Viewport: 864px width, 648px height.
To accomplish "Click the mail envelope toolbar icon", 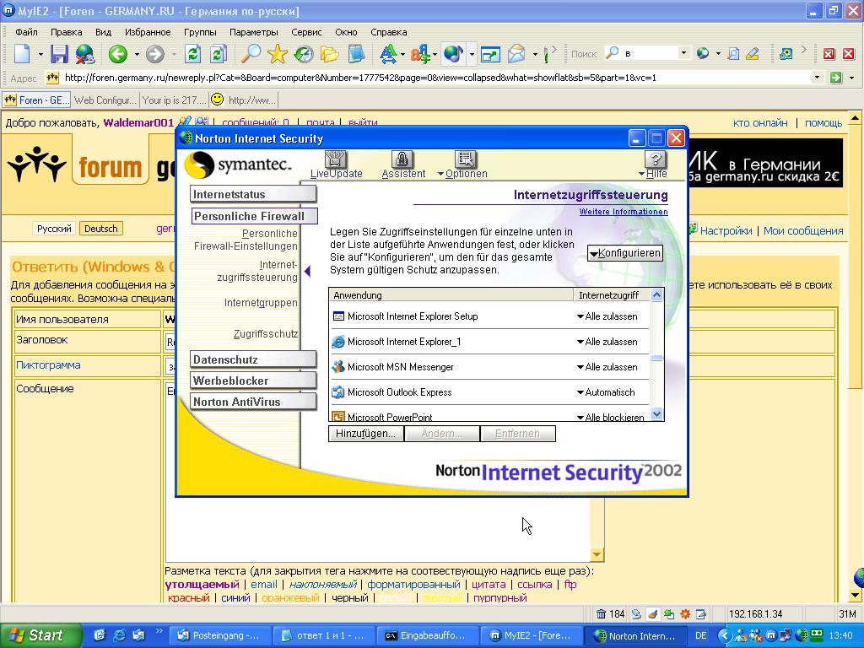I will pyautogui.click(x=517, y=54).
